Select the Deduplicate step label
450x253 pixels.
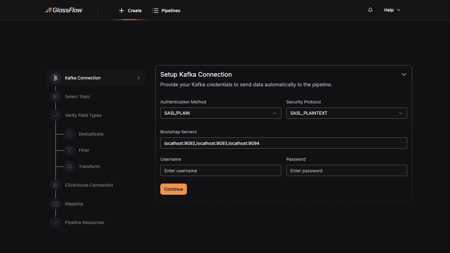[91, 134]
